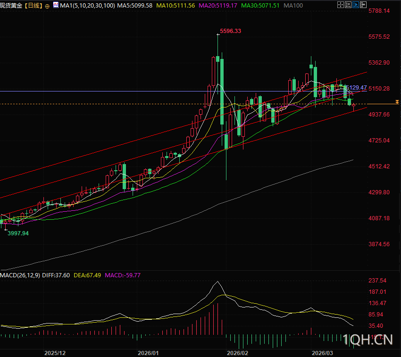Click the 4937.66 price axis label
Viewport: 401px width, 357px height.
379,114
